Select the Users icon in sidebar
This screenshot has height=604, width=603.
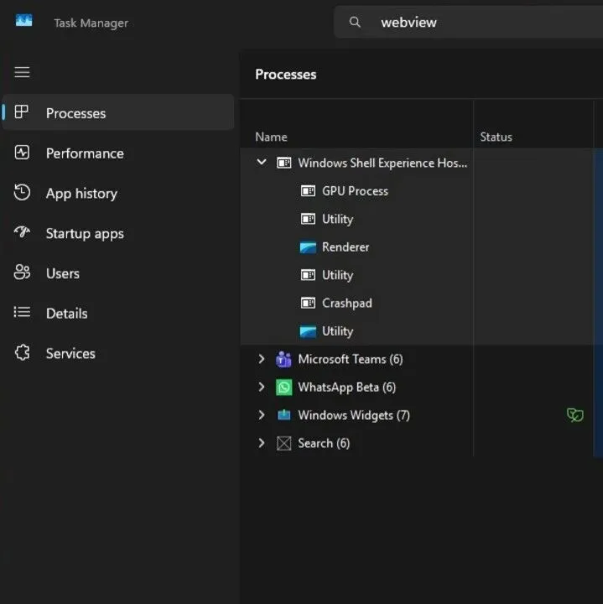click(22, 272)
